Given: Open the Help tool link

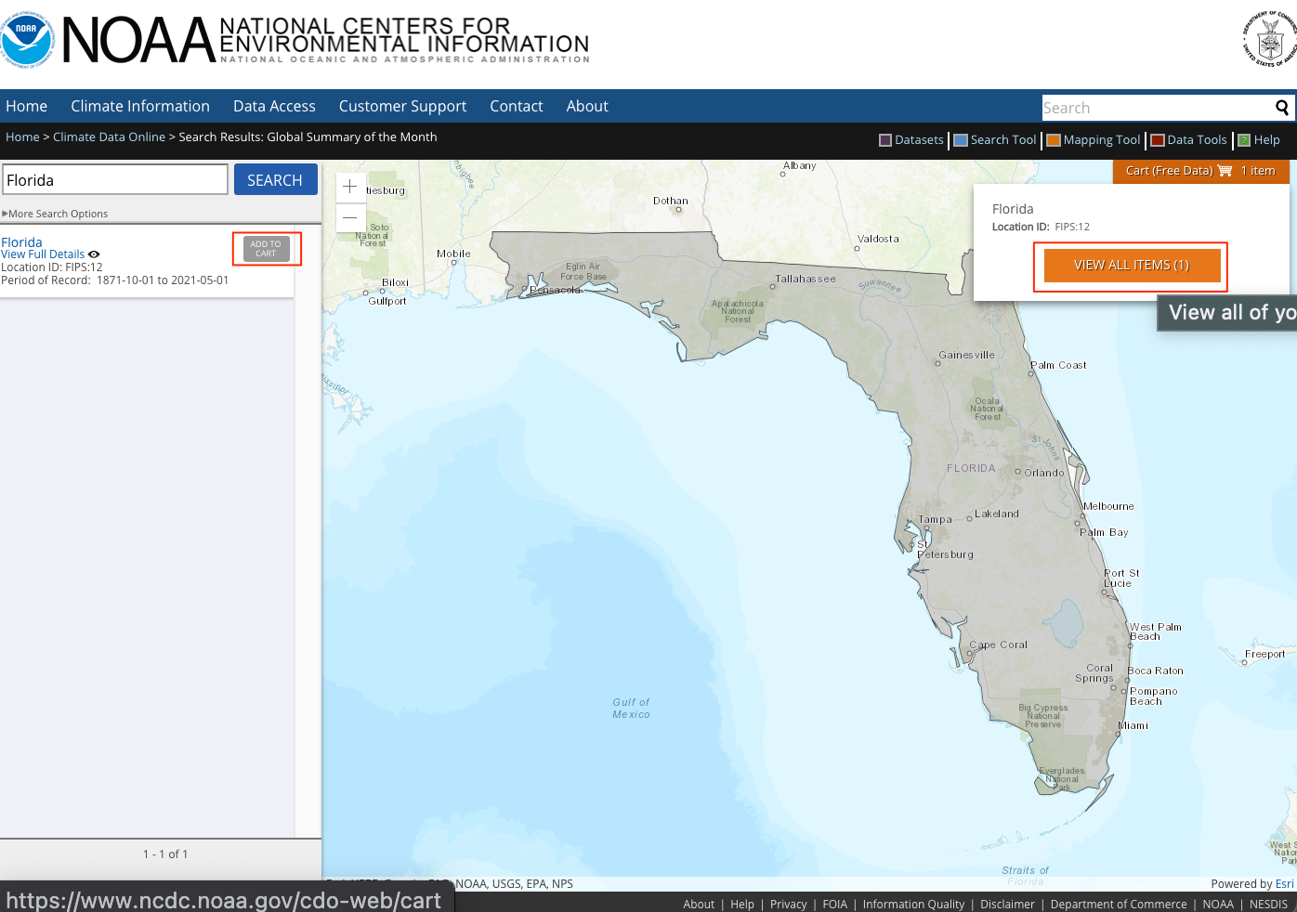Looking at the screenshot, I should [1266, 140].
